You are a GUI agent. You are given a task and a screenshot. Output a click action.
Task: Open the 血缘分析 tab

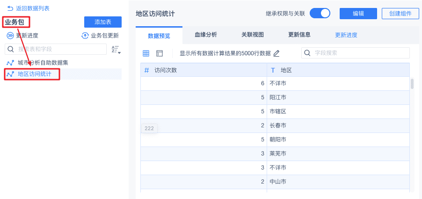[206, 35]
